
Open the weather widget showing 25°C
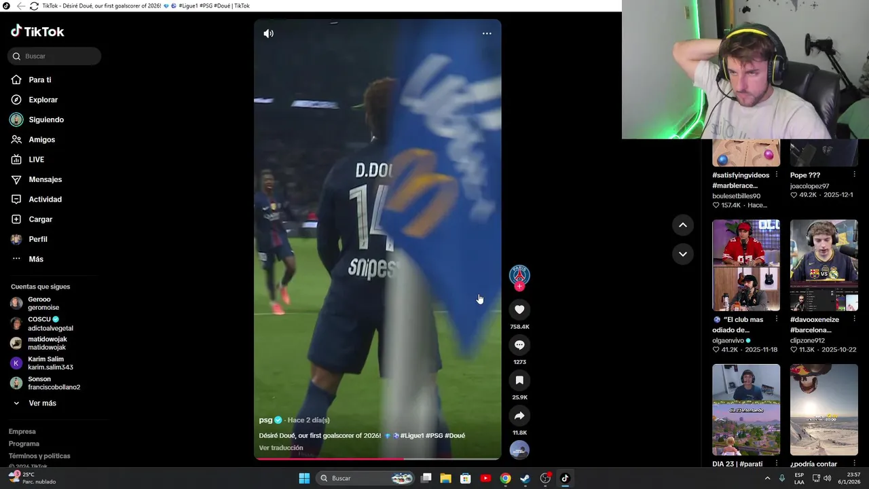click(33, 478)
